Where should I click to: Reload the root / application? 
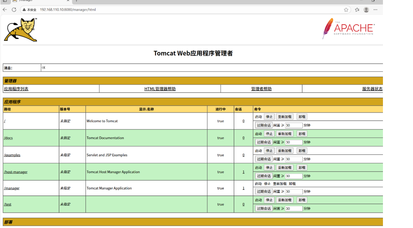(285, 117)
